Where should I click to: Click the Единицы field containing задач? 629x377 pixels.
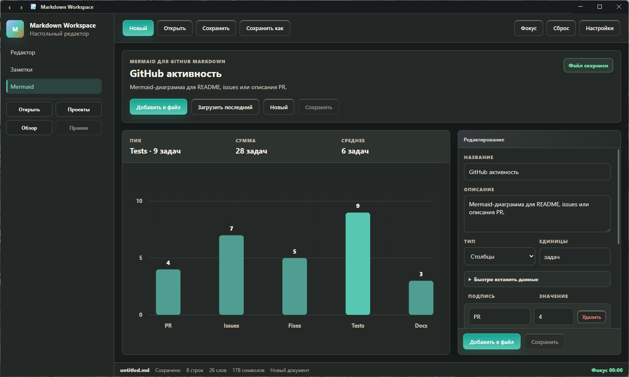tap(575, 256)
